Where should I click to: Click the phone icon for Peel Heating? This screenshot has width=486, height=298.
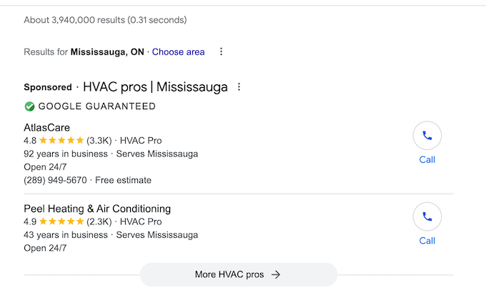[427, 217]
